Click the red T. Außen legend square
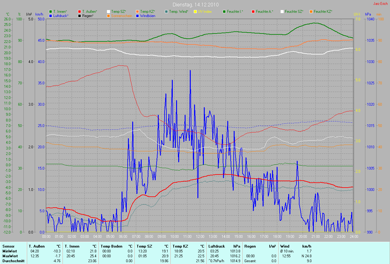390x264 pixels. (80, 12)
